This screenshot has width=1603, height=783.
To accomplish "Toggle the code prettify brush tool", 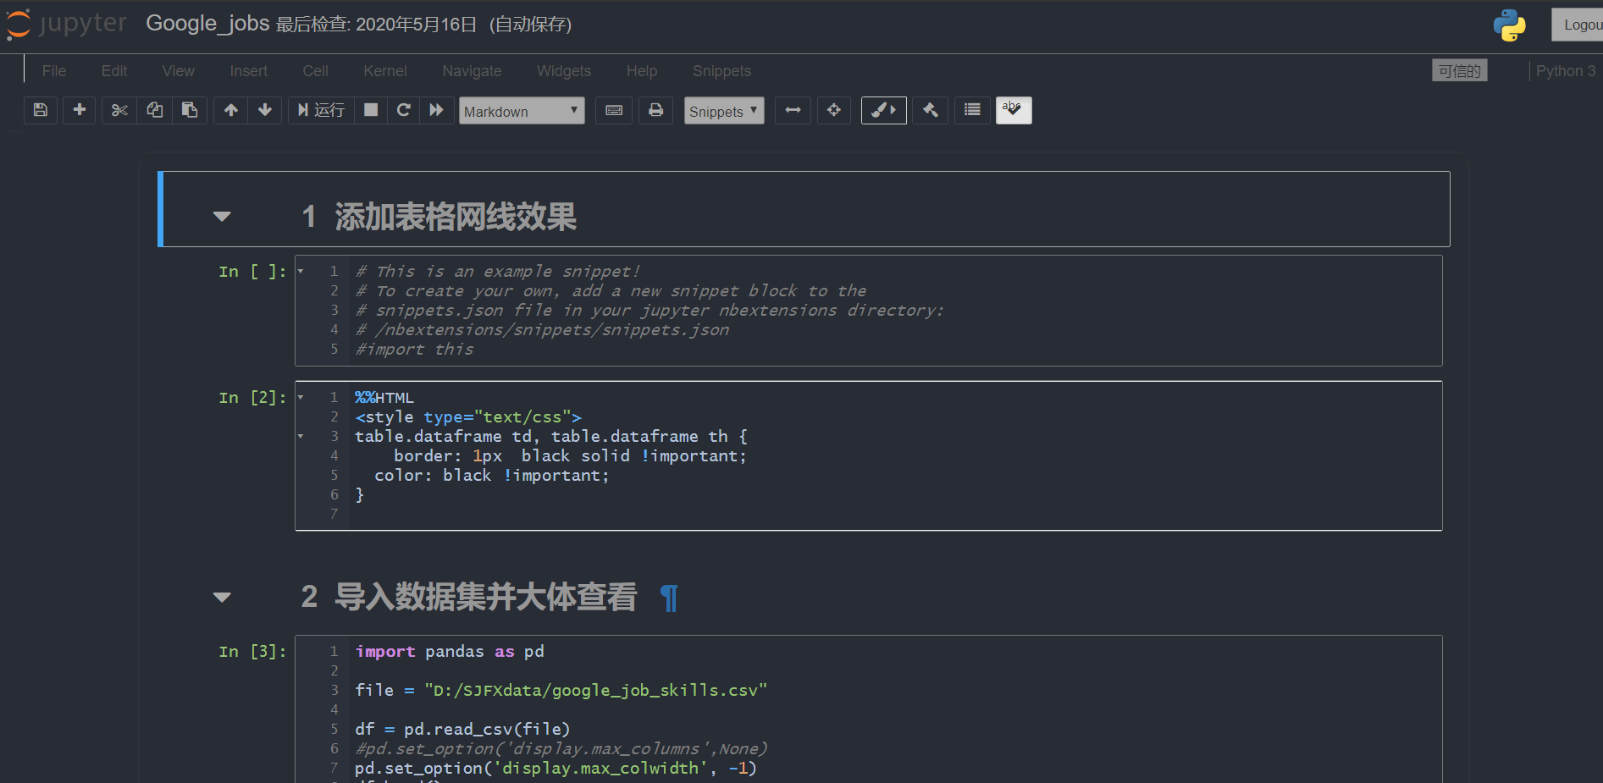I will pos(883,110).
